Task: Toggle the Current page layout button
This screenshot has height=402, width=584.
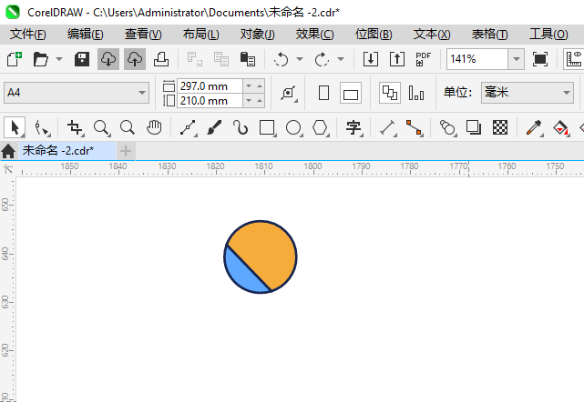Action: pos(416,93)
